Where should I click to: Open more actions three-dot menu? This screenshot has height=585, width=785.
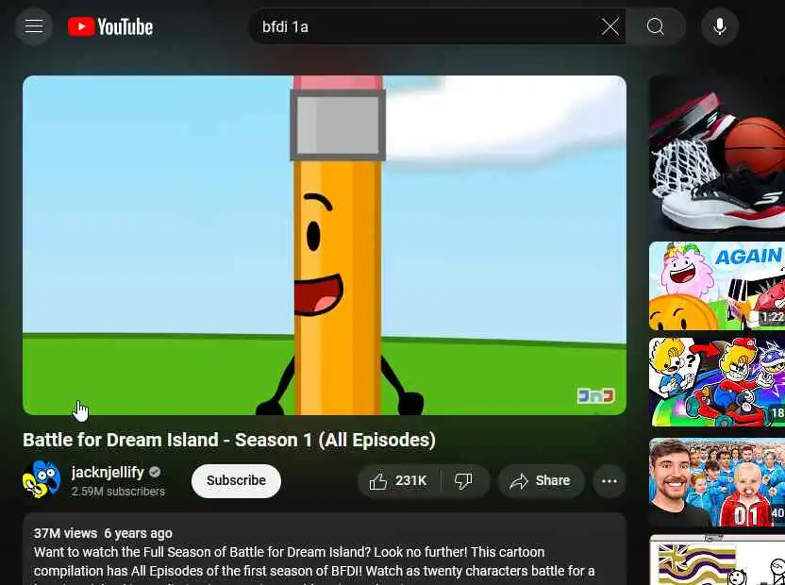[609, 481]
